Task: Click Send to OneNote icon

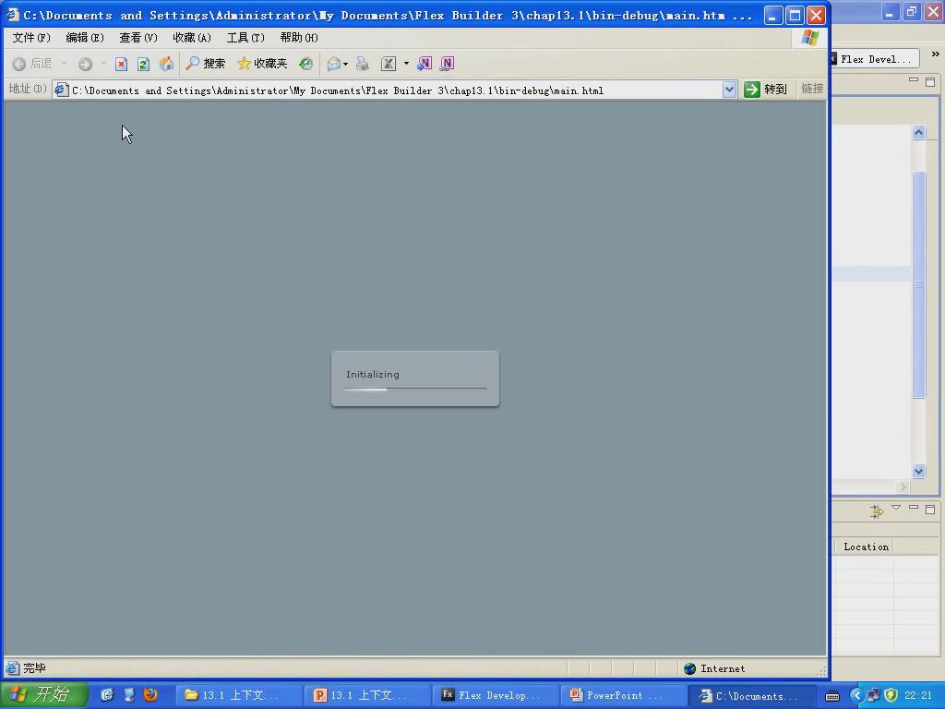Action: pos(425,64)
